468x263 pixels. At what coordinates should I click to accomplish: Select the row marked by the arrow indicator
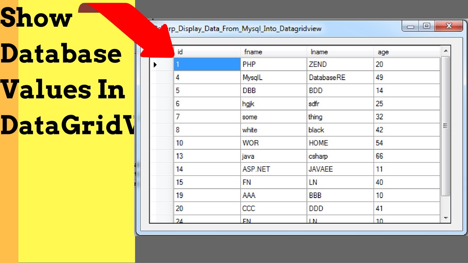point(162,64)
